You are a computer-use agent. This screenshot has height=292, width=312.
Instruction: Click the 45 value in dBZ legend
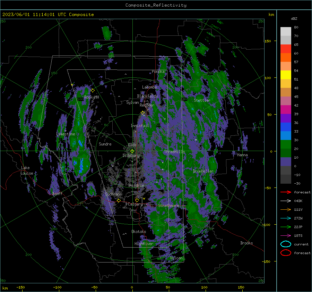pos(296,97)
